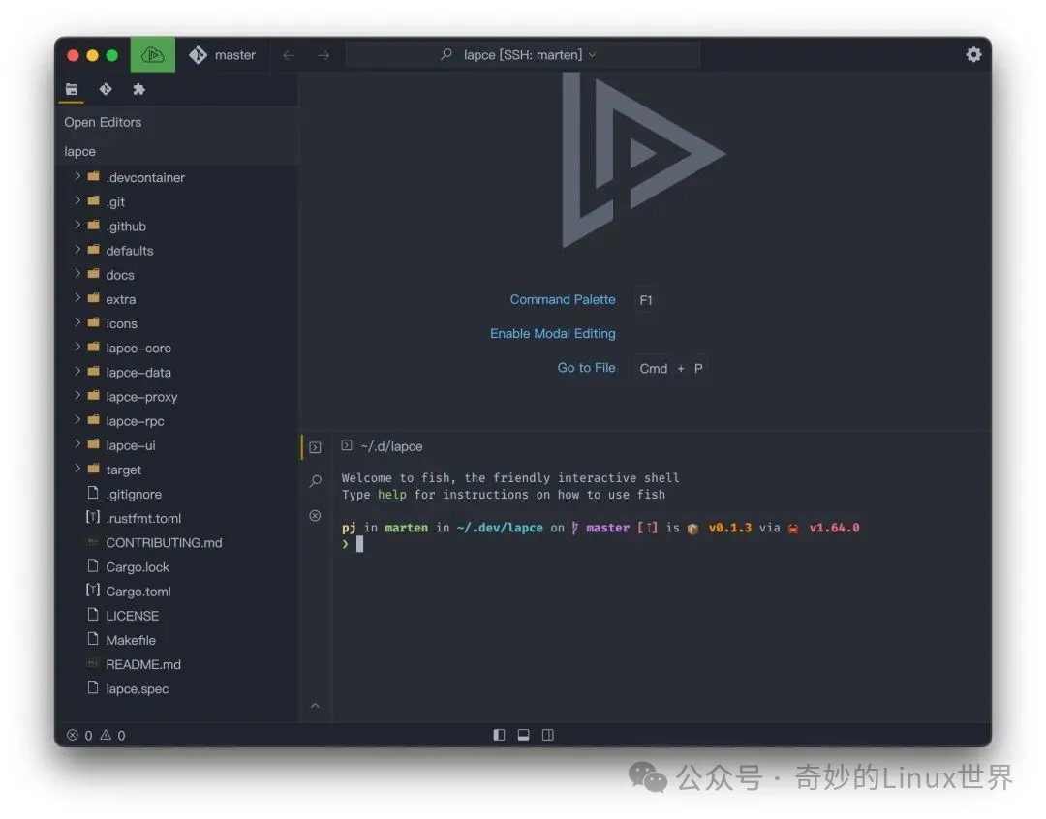Open the plugins panel icon
The image size is (1046, 819).
(138, 89)
